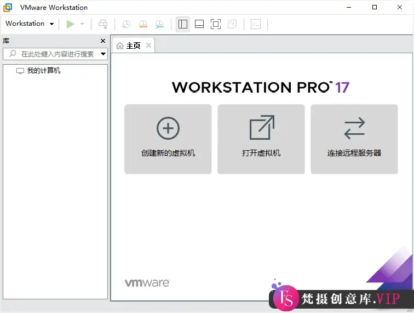Minimize the VMware Workstation window
Viewport: 414px width, 313px height.
[349, 8]
